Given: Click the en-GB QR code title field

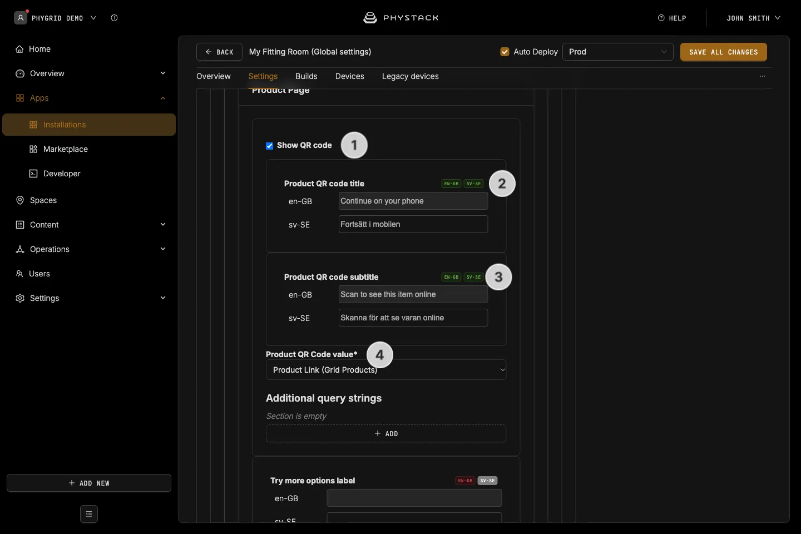Looking at the screenshot, I should pos(413,201).
